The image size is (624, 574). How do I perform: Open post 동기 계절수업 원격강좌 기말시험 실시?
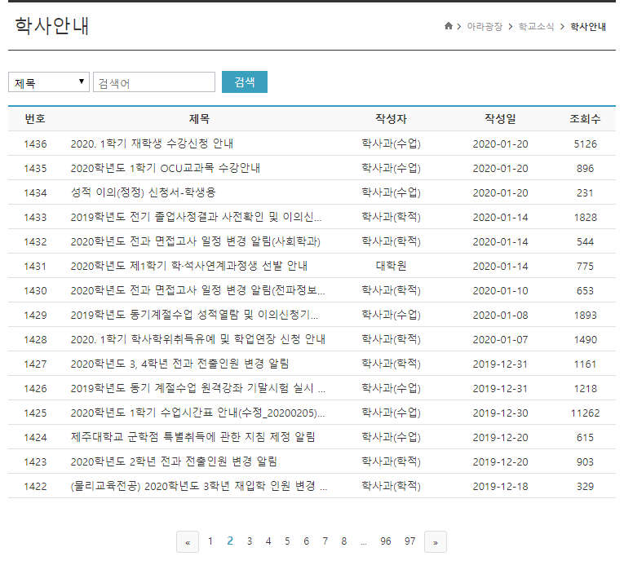click(197, 389)
